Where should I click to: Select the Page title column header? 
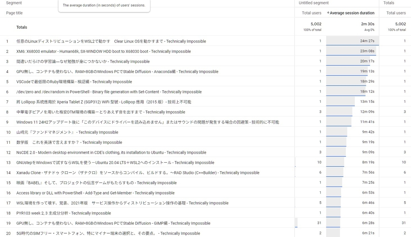14,13
